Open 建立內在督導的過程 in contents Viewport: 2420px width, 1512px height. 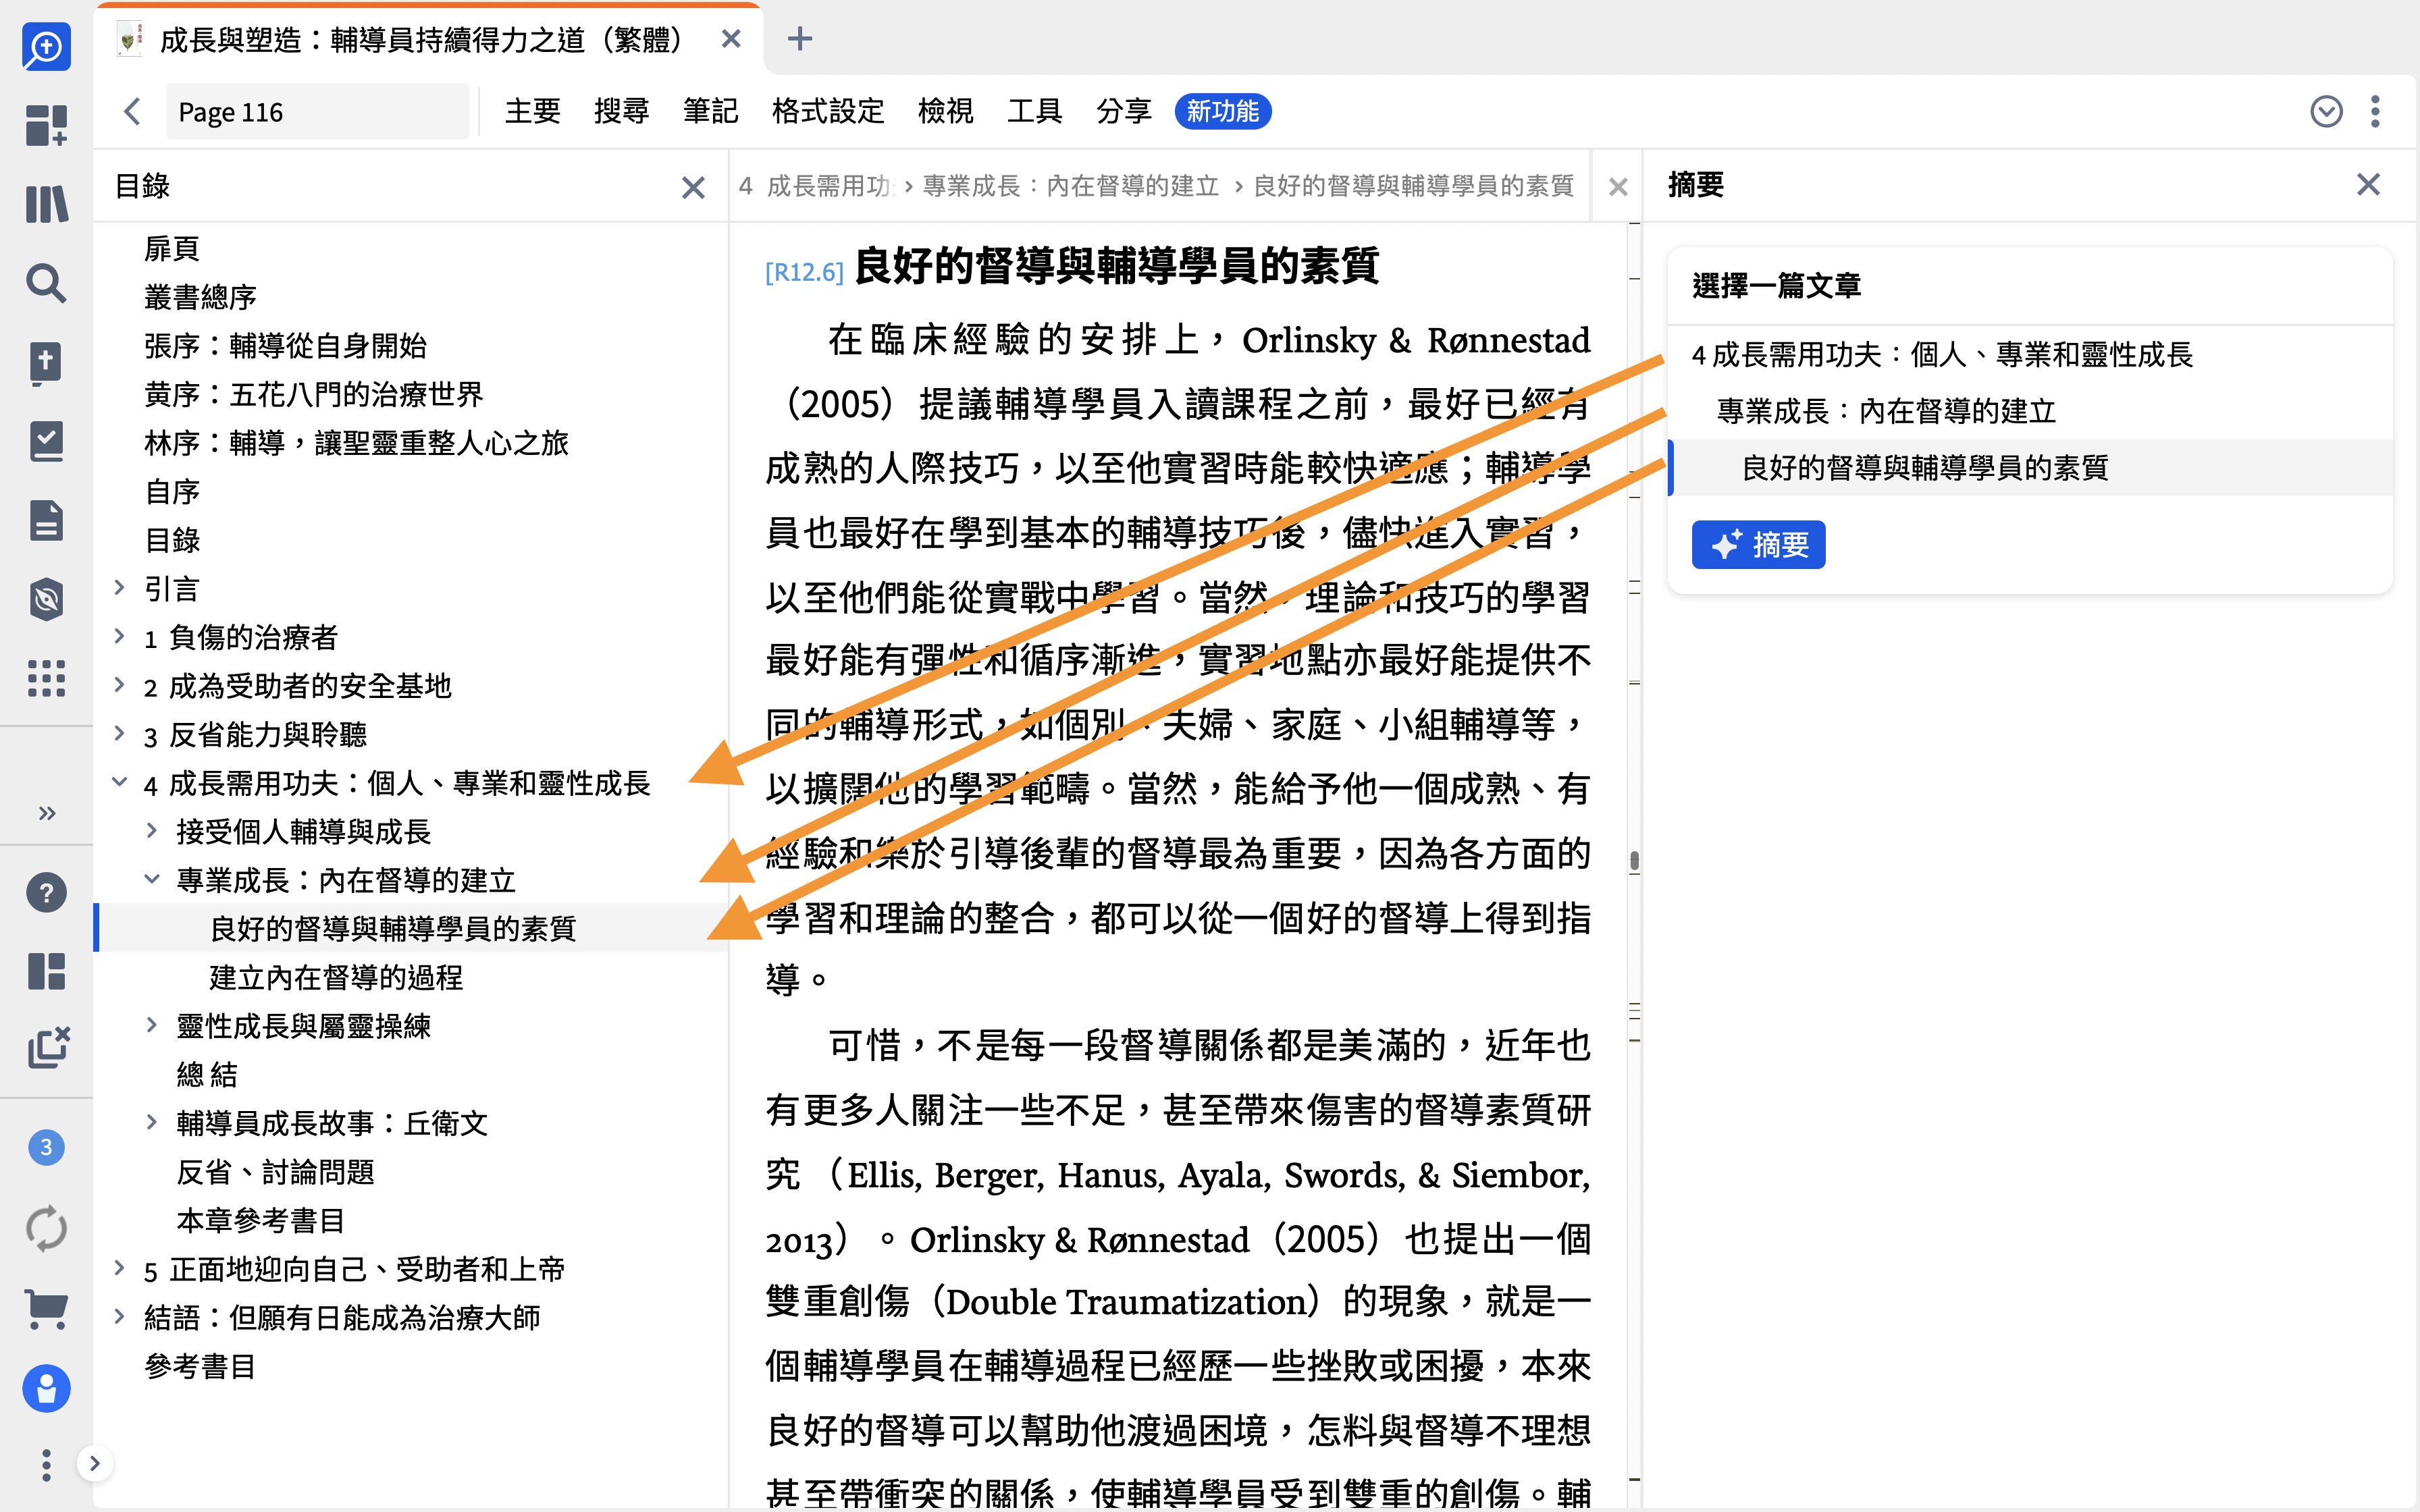[x=336, y=977]
